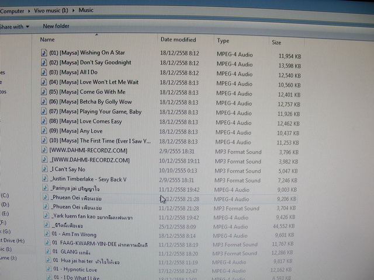Click the icon beside Love Comes Easy

point(44,121)
